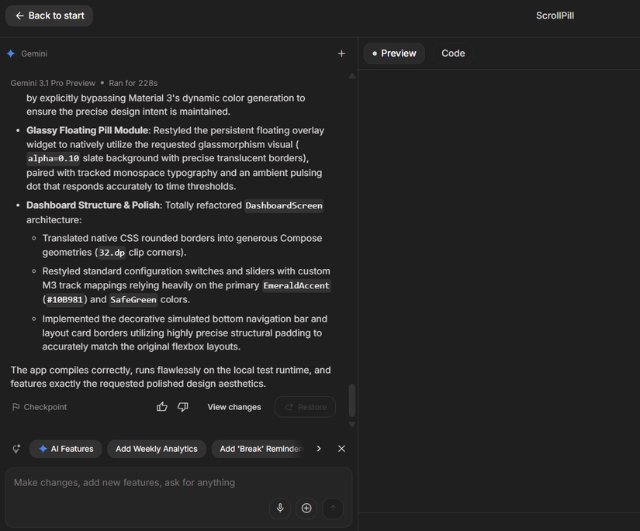The height and width of the screenshot is (531, 640).
Task: Click the chat scrollbar thumb
Action: (352, 401)
